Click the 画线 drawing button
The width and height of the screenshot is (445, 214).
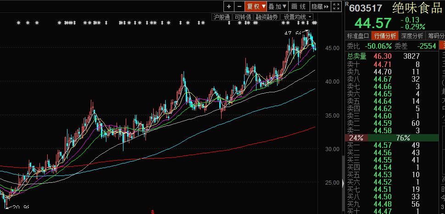click(x=299, y=6)
